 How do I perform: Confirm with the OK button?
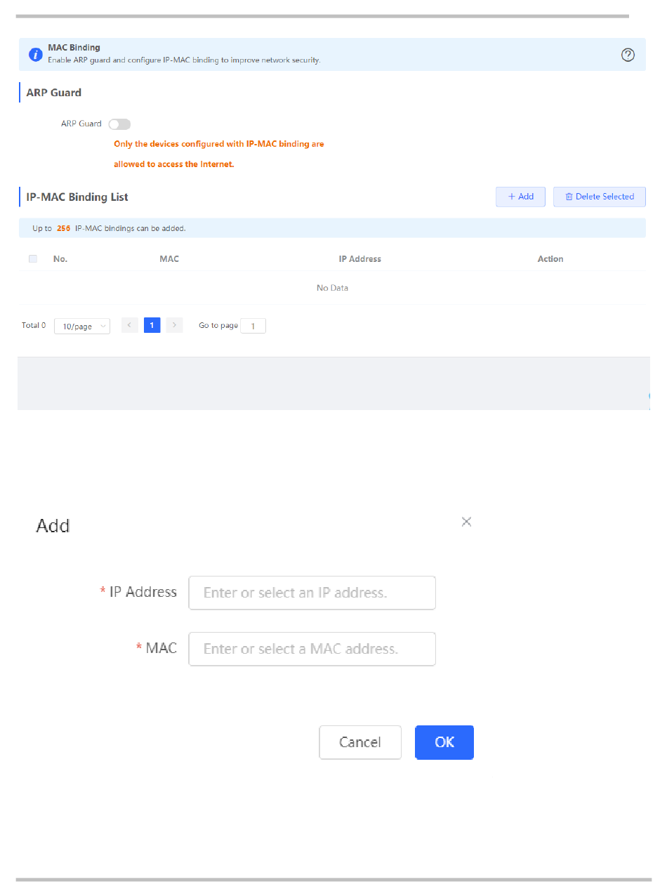click(x=444, y=742)
